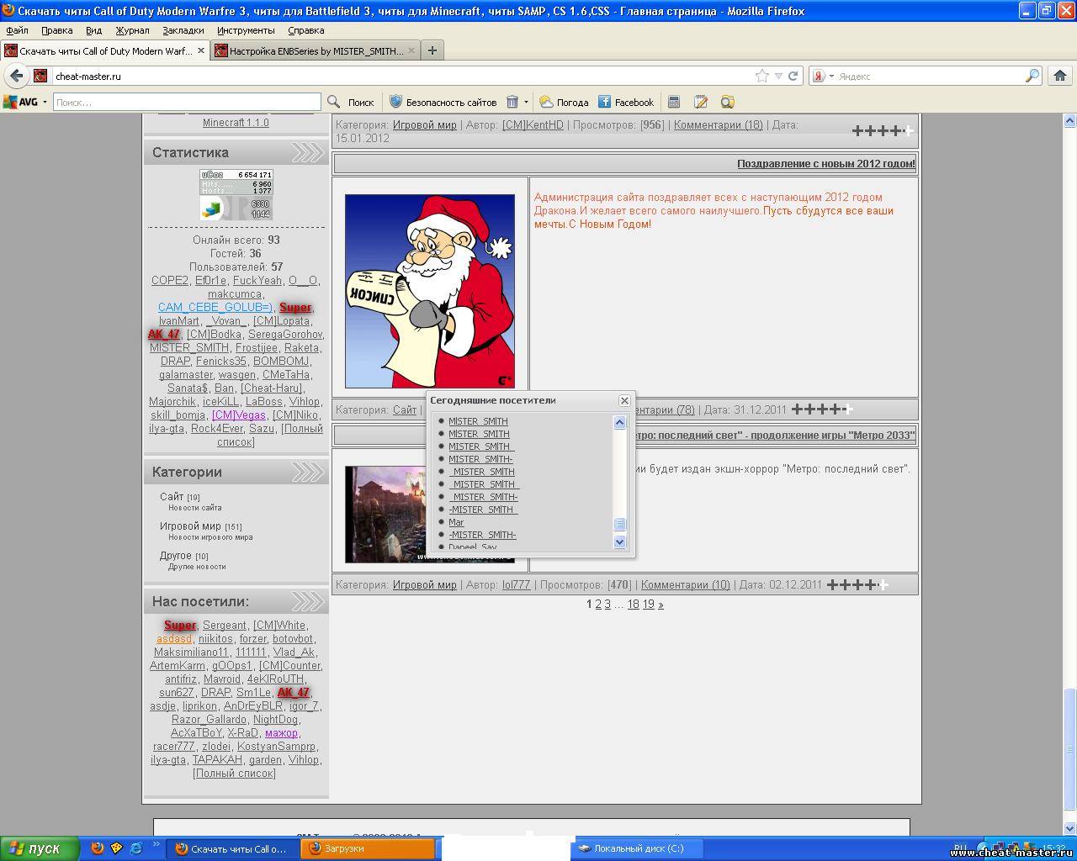Screen dimensions: 1077x861
Task: Click the Погода weather toolbar button
Action: pos(564,102)
